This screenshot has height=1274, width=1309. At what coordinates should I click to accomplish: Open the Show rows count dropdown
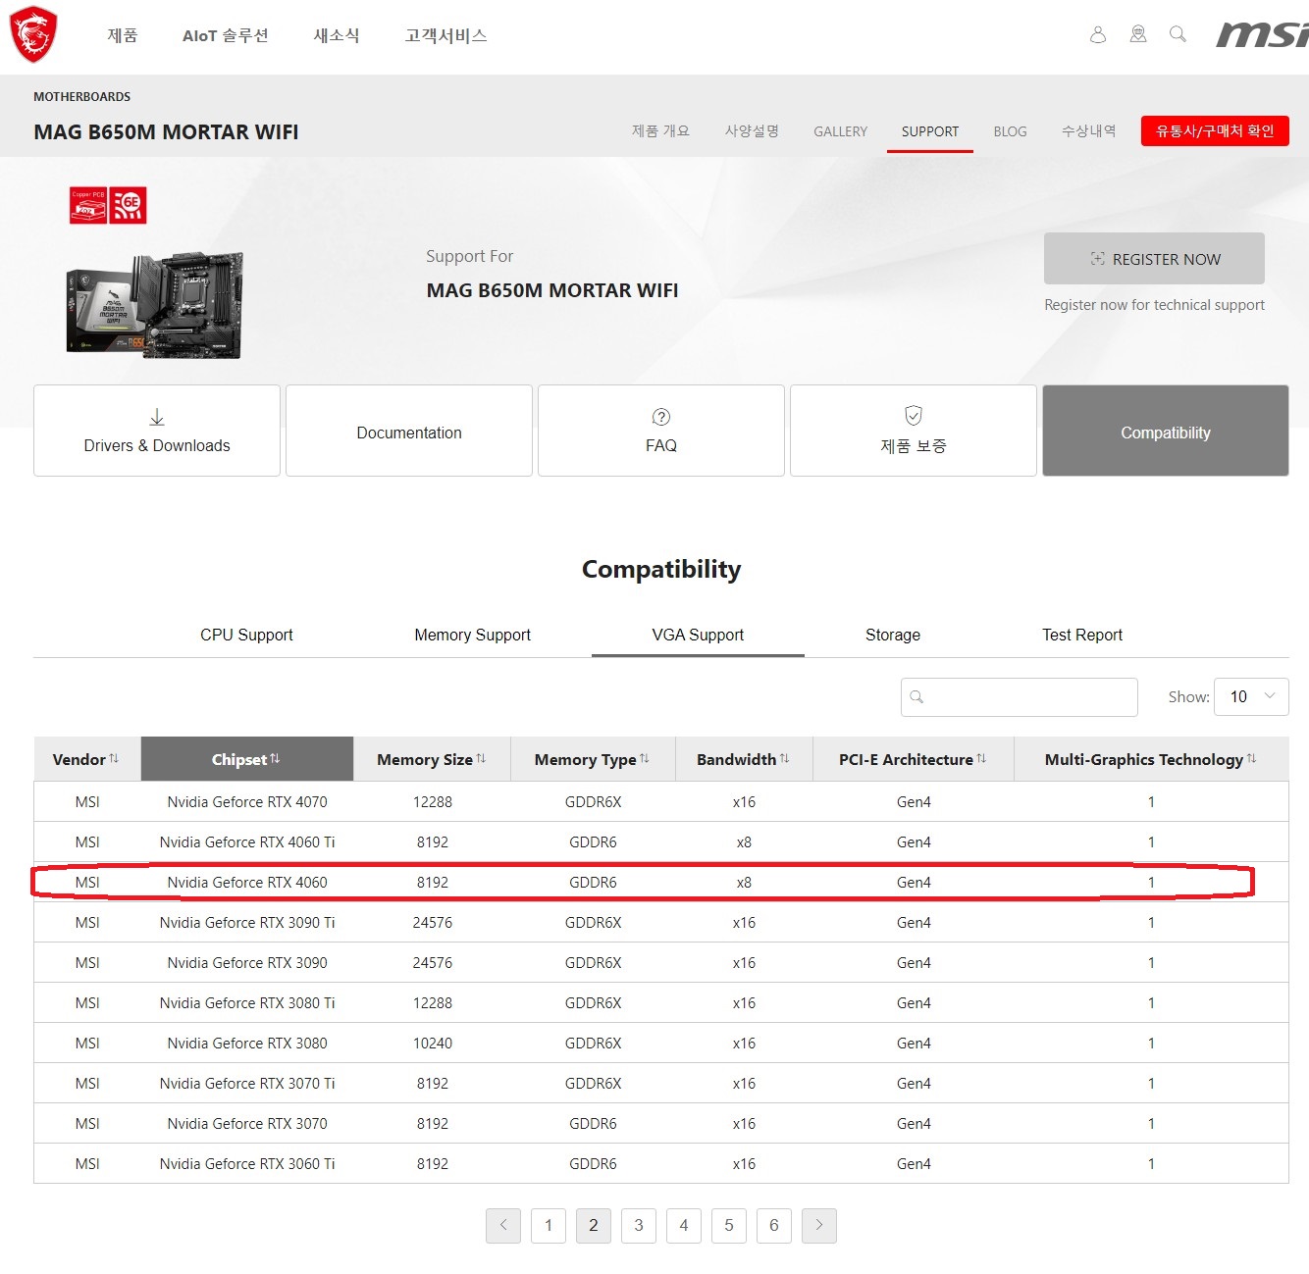pos(1251,696)
